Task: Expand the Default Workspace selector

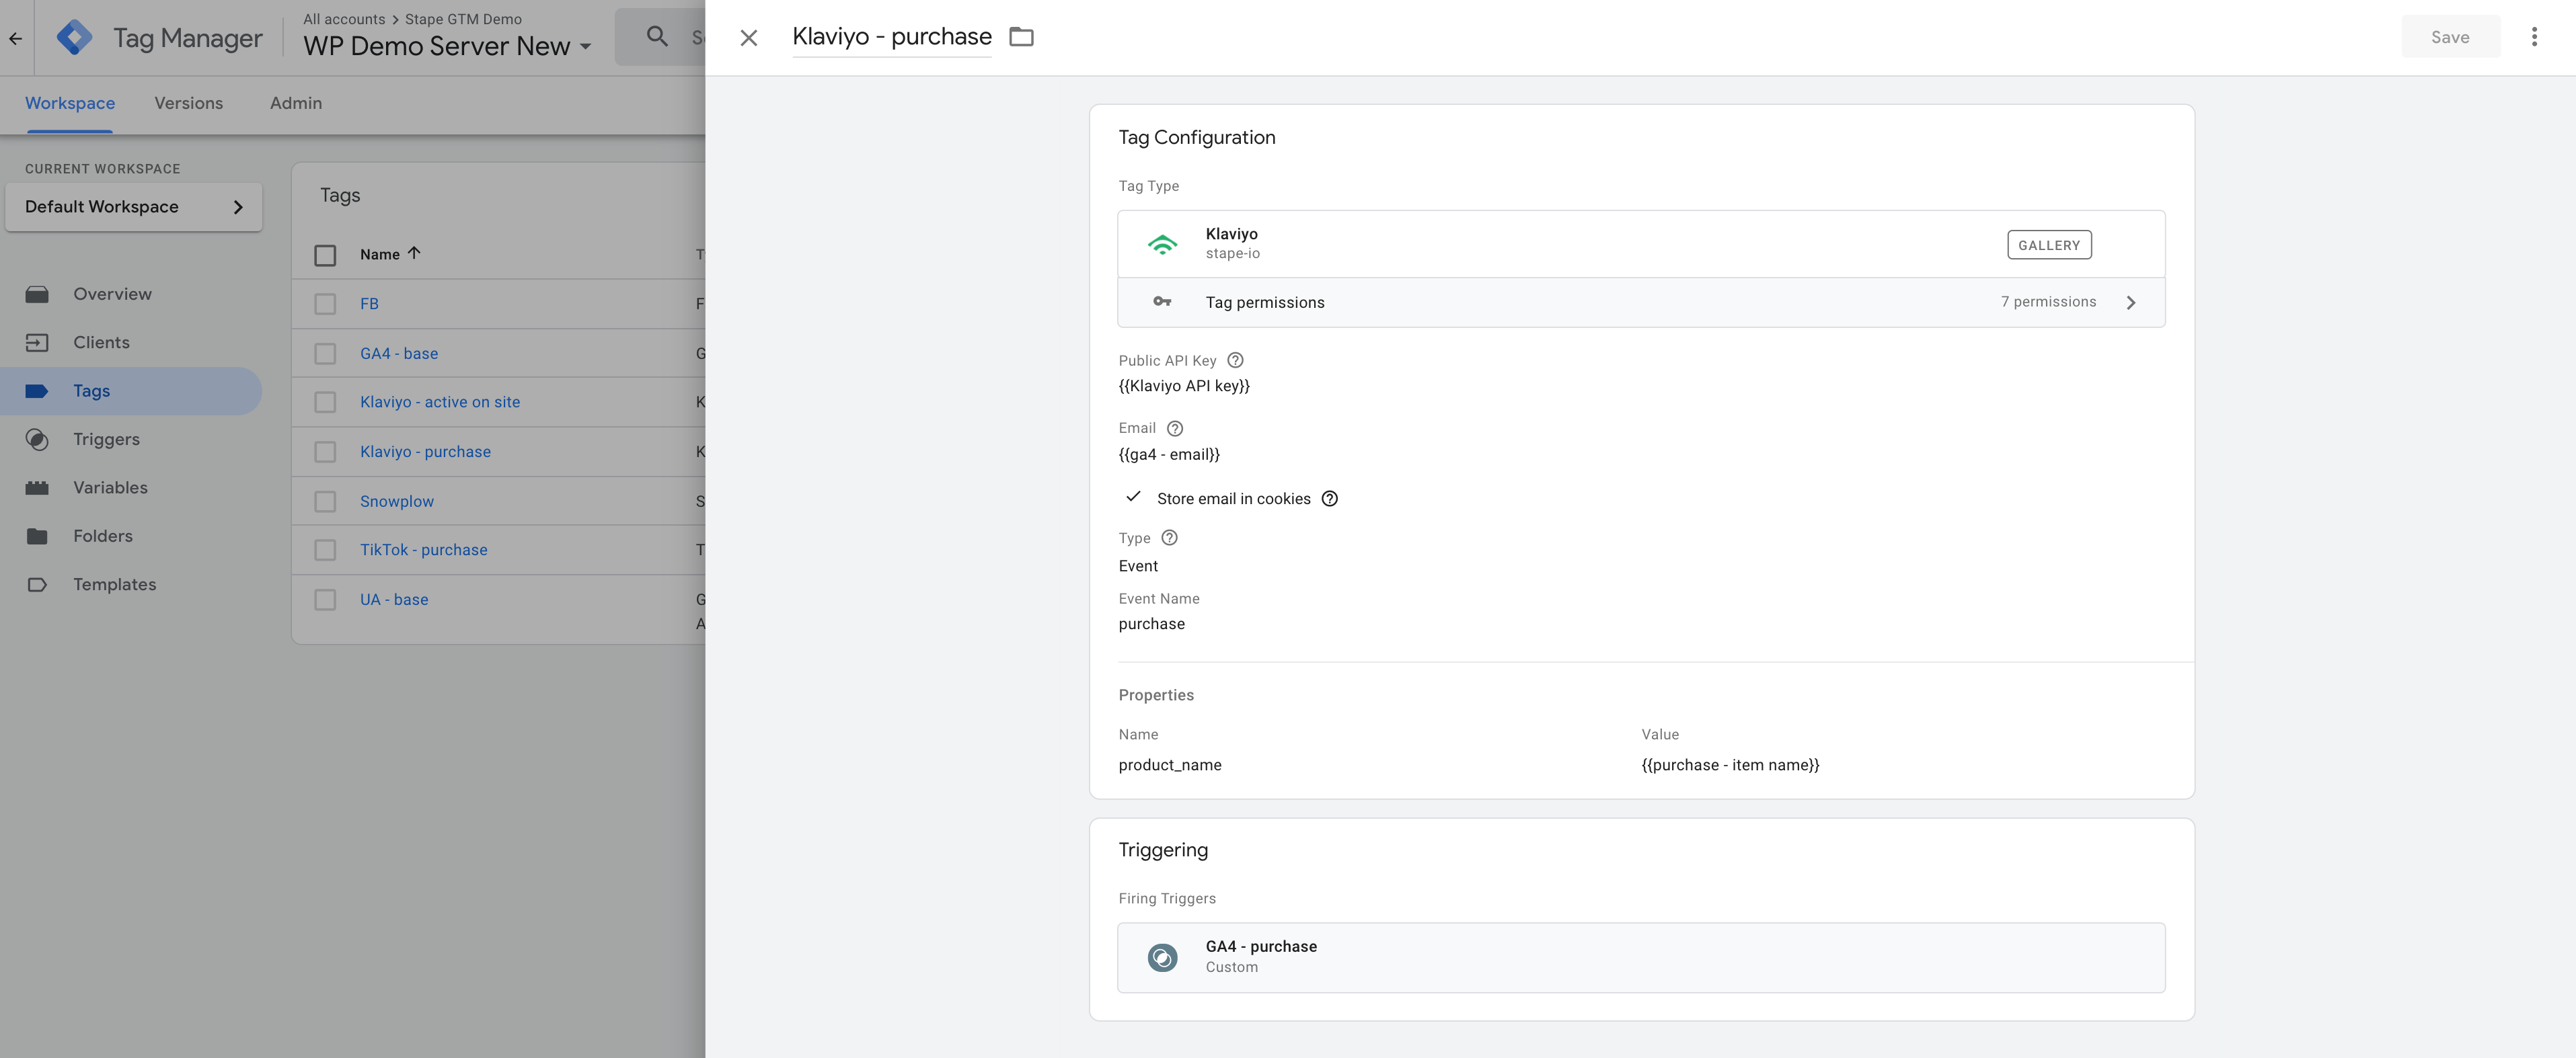Action: pyautogui.click(x=134, y=207)
